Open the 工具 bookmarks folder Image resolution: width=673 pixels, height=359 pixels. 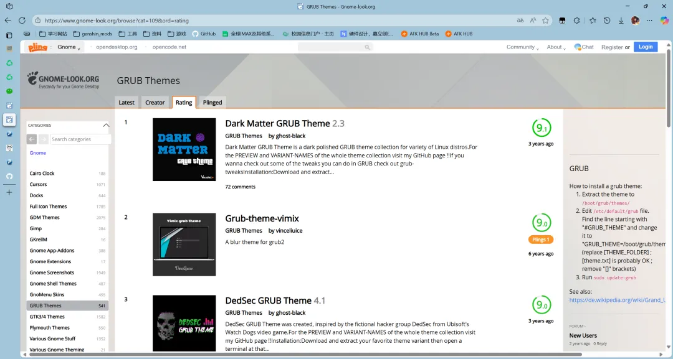click(128, 34)
